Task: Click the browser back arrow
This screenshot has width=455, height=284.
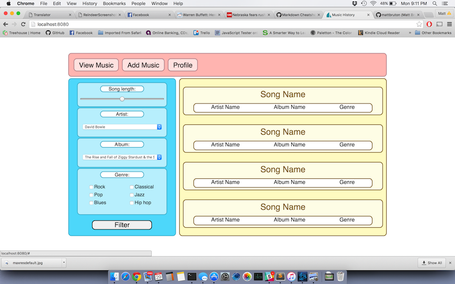Action: pos(6,24)
